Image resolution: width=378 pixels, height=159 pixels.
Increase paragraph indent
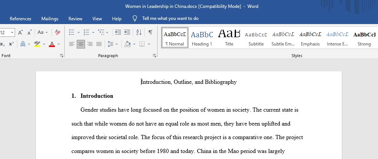(x=127, y=32)
